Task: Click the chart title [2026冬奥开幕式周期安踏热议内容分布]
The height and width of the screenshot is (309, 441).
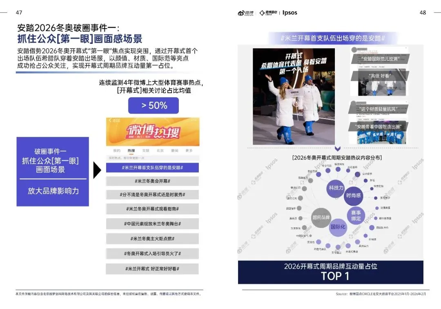Action: 337,158
